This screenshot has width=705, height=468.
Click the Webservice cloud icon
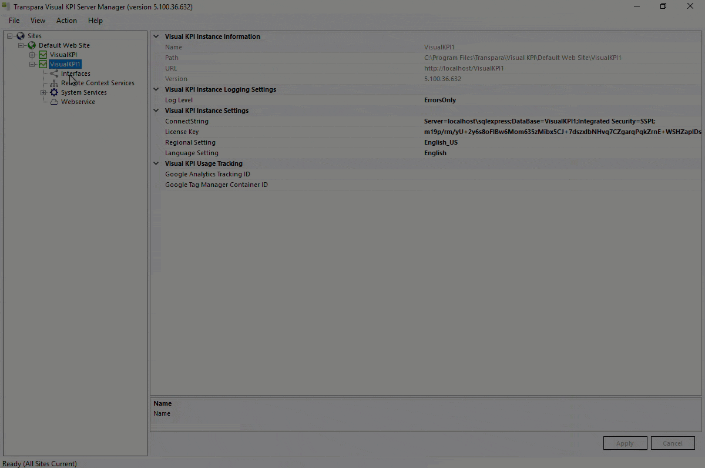[54, 102]
